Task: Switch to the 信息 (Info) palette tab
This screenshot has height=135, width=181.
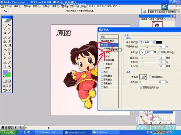Action: pyautogui.click(x=152, y=19)
